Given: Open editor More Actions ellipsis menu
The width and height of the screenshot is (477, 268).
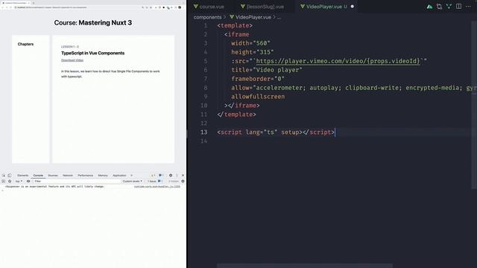Looking at the screenshot, I should pyautogui.click(x=468, y=7).
